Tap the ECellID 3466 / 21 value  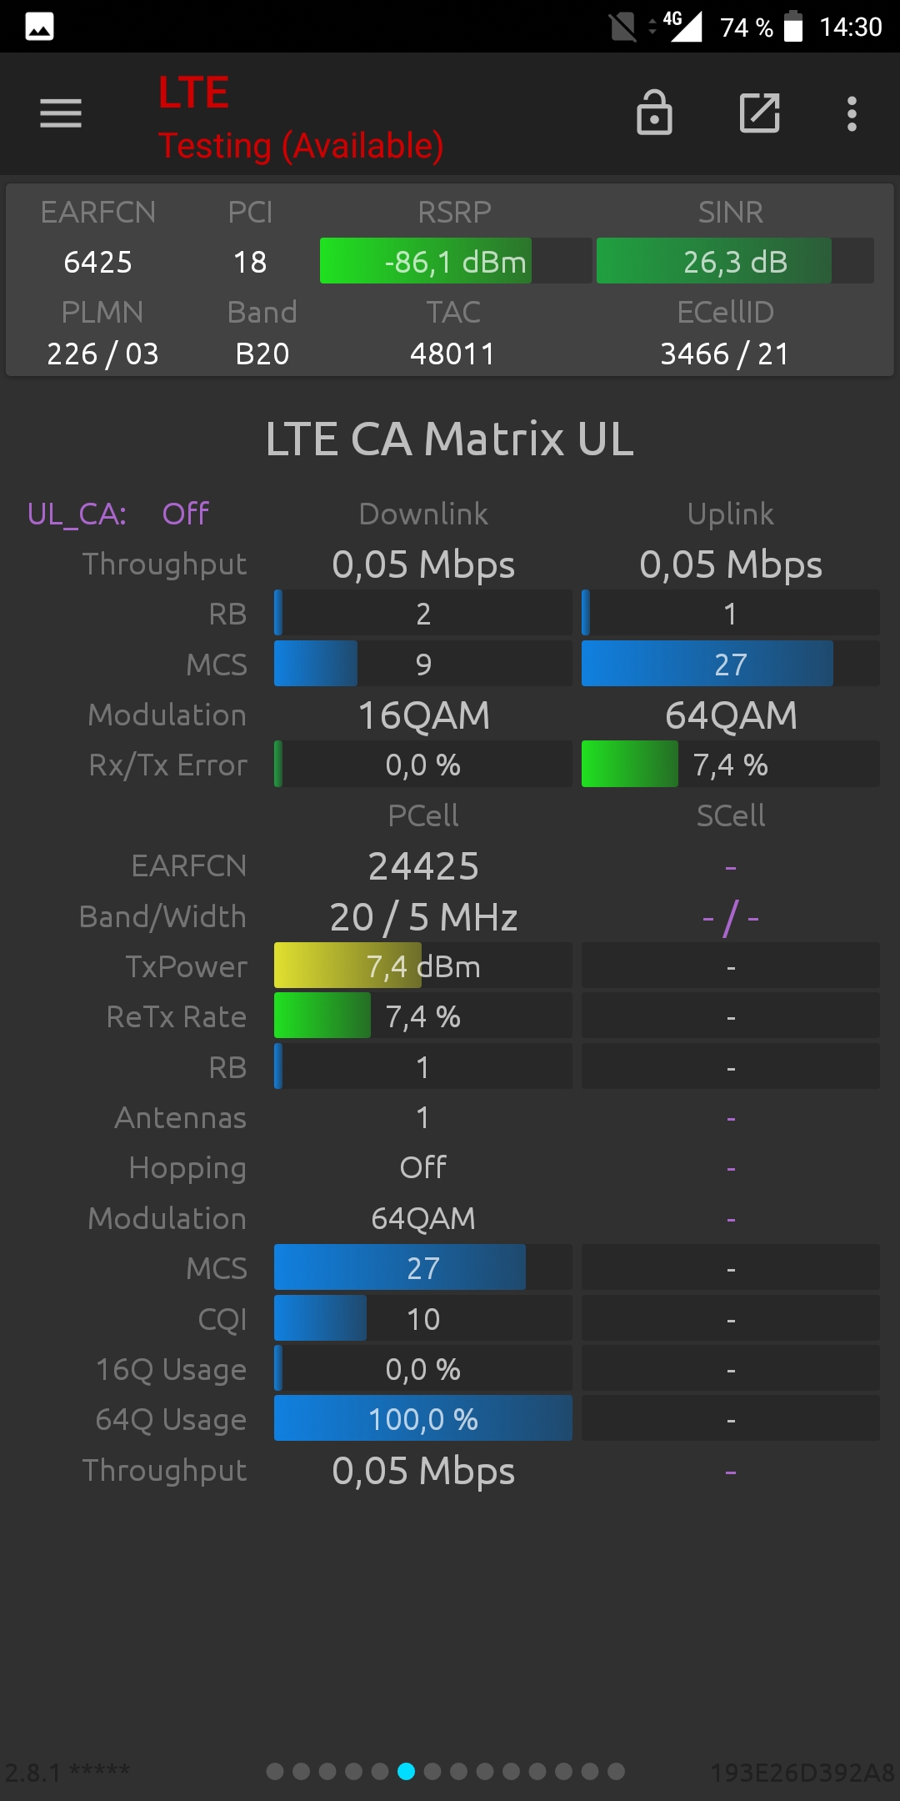pos(725,354)
